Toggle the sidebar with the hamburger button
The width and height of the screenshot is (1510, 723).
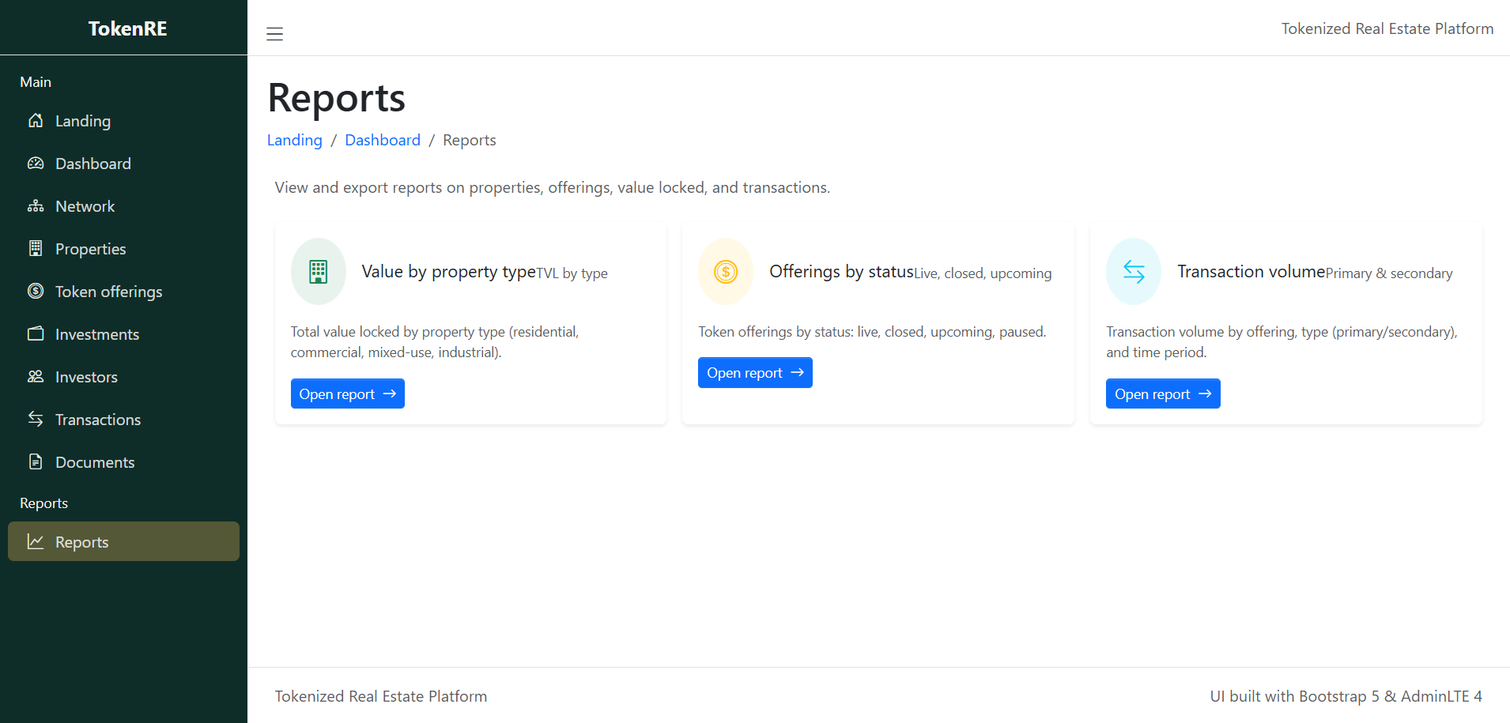point(274,34)
